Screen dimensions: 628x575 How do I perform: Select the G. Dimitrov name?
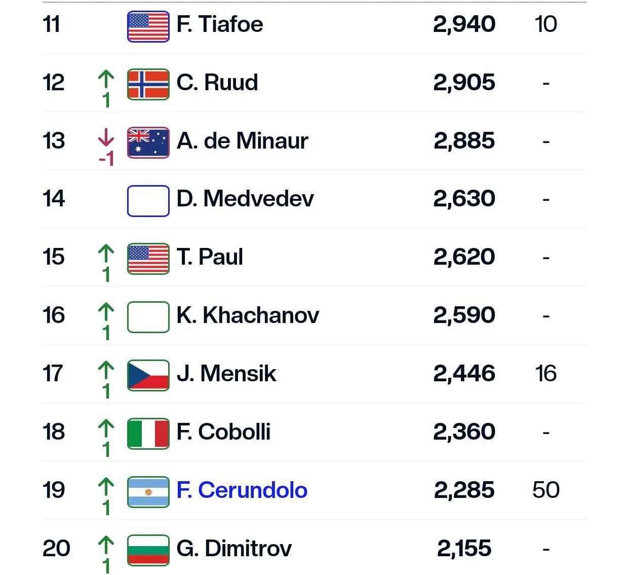234,549
